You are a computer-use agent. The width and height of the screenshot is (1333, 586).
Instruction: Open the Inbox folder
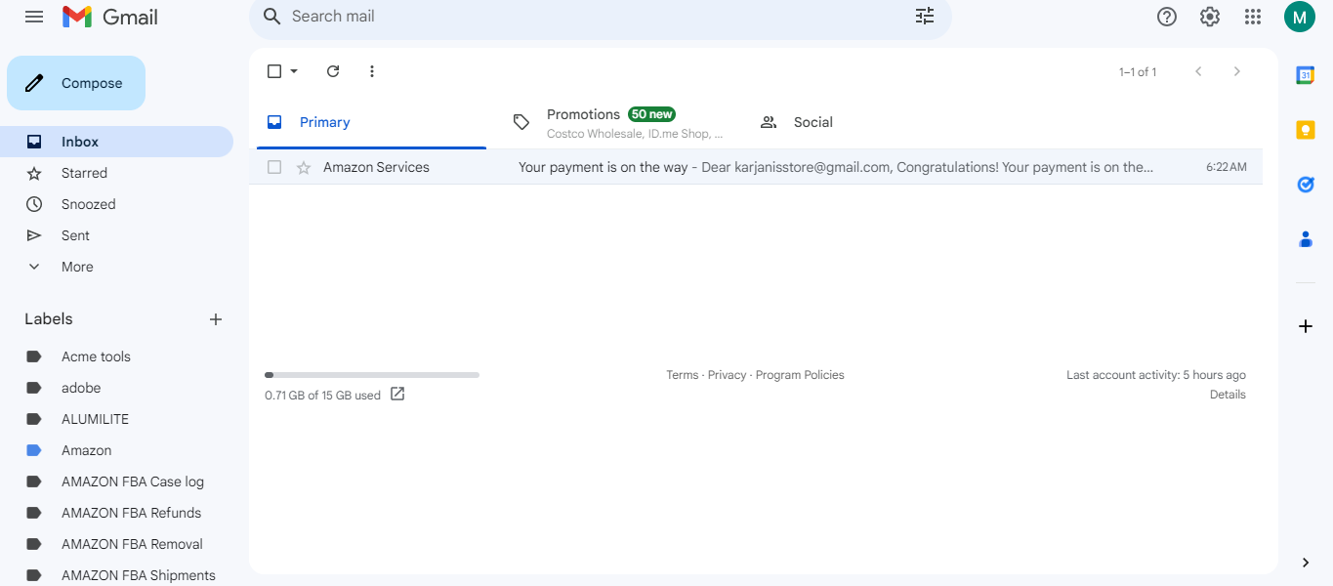(x=116, y=142)
